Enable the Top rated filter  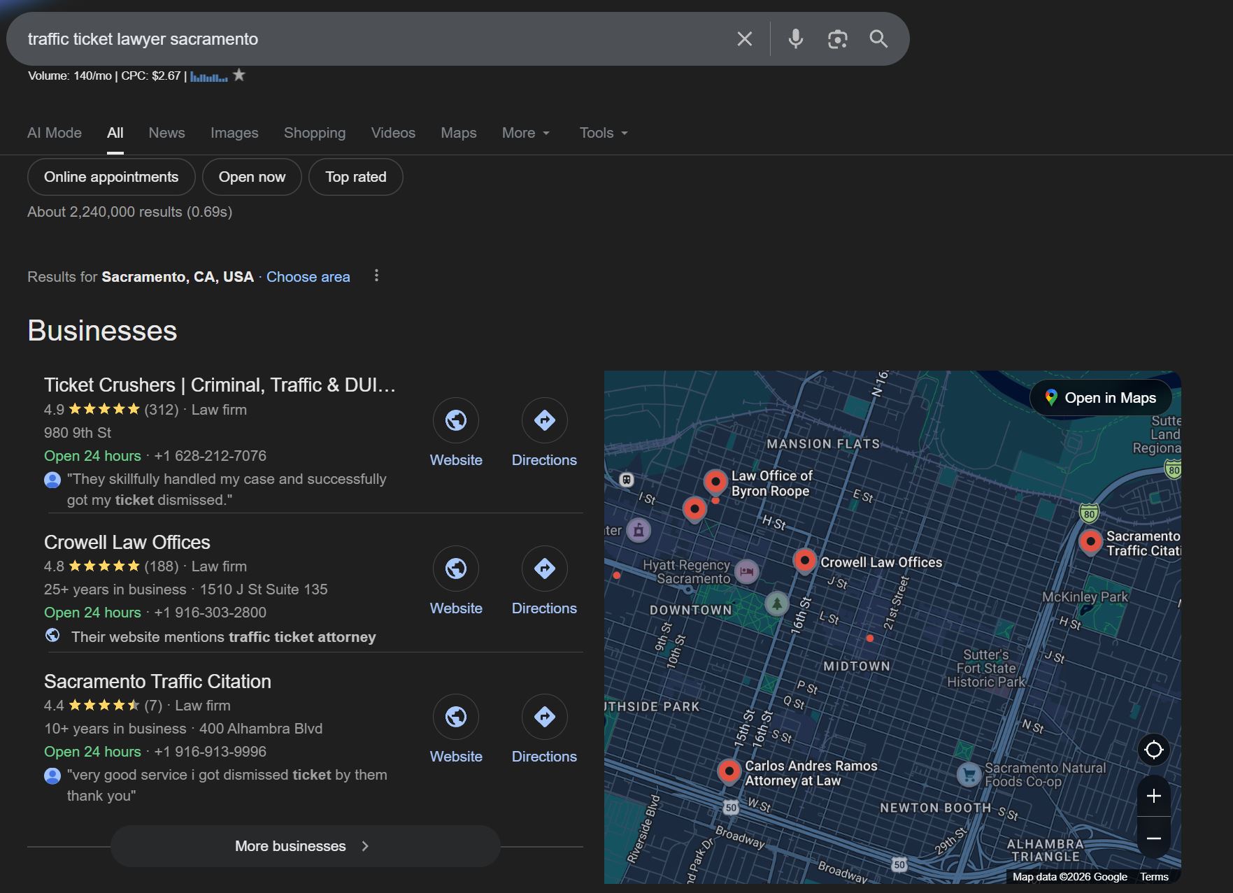pos(355,176)
